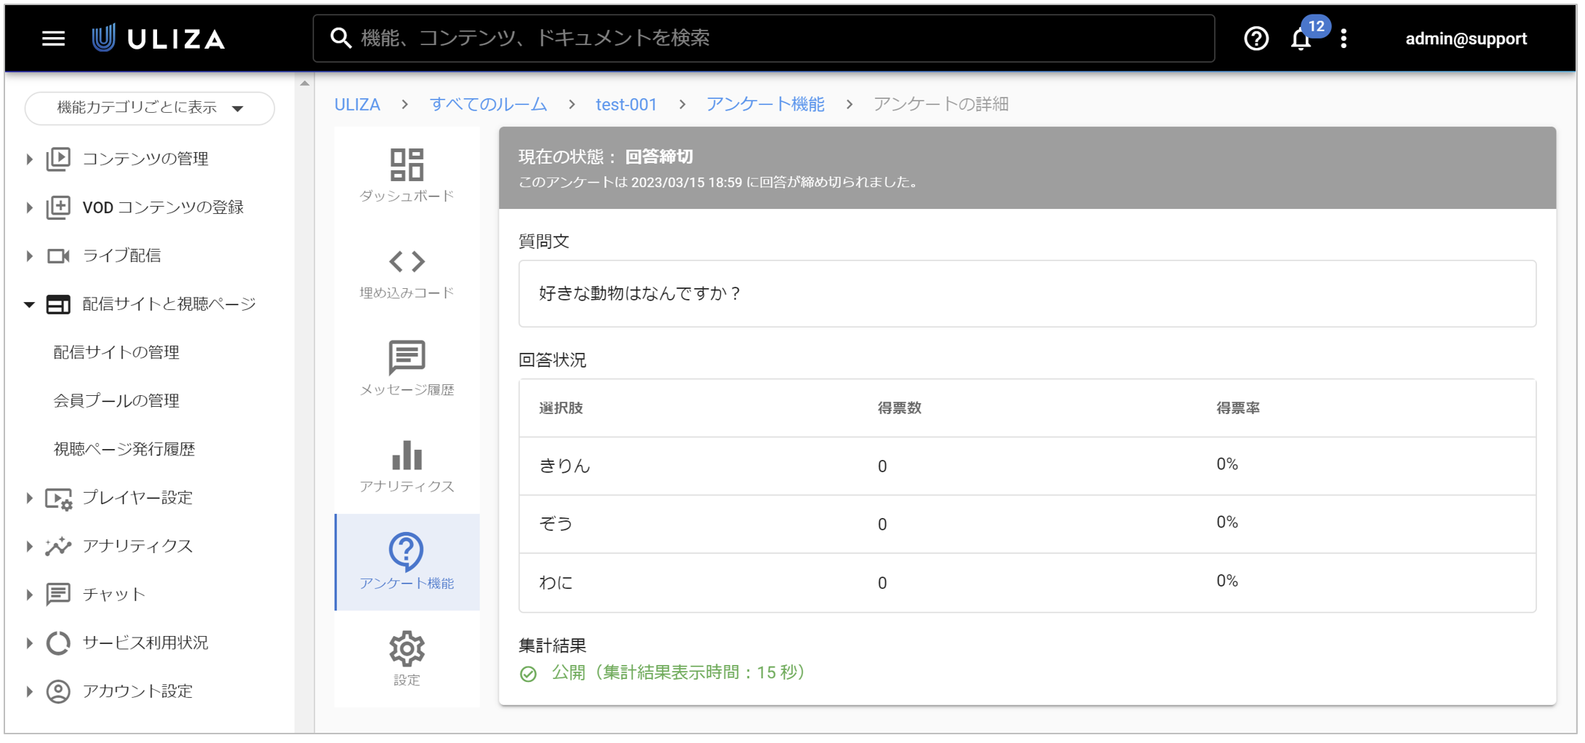
Task: Click the きりん row label
Action: [x=564, y=466]
